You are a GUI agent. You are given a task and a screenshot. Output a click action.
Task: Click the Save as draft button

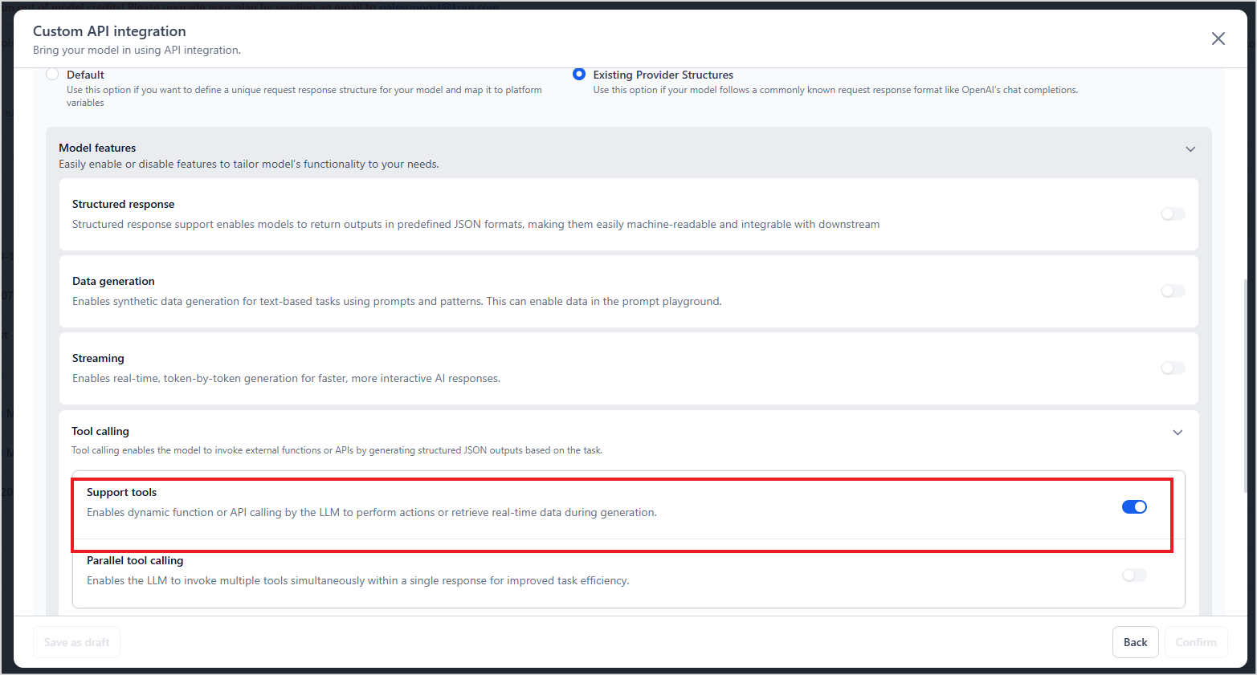(x=76, y=642)
